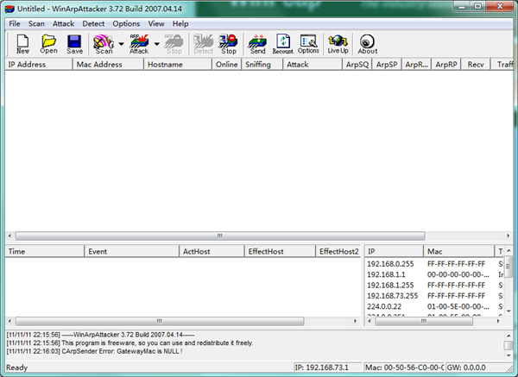Click the log pane scroll up arrow
This screenshot has width=518, height=377.
[509, 336]
